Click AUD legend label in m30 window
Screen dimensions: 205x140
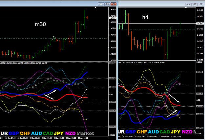click(36, 133)
